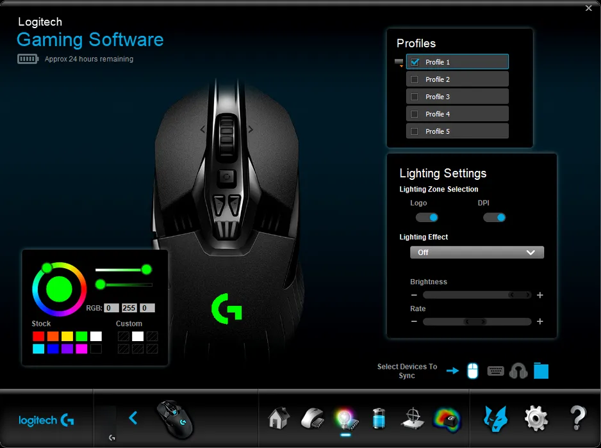Image resolution: width=601 pixels, height=448 pixels.
Task: Open the Home screen icon
Action: point(278,419)
